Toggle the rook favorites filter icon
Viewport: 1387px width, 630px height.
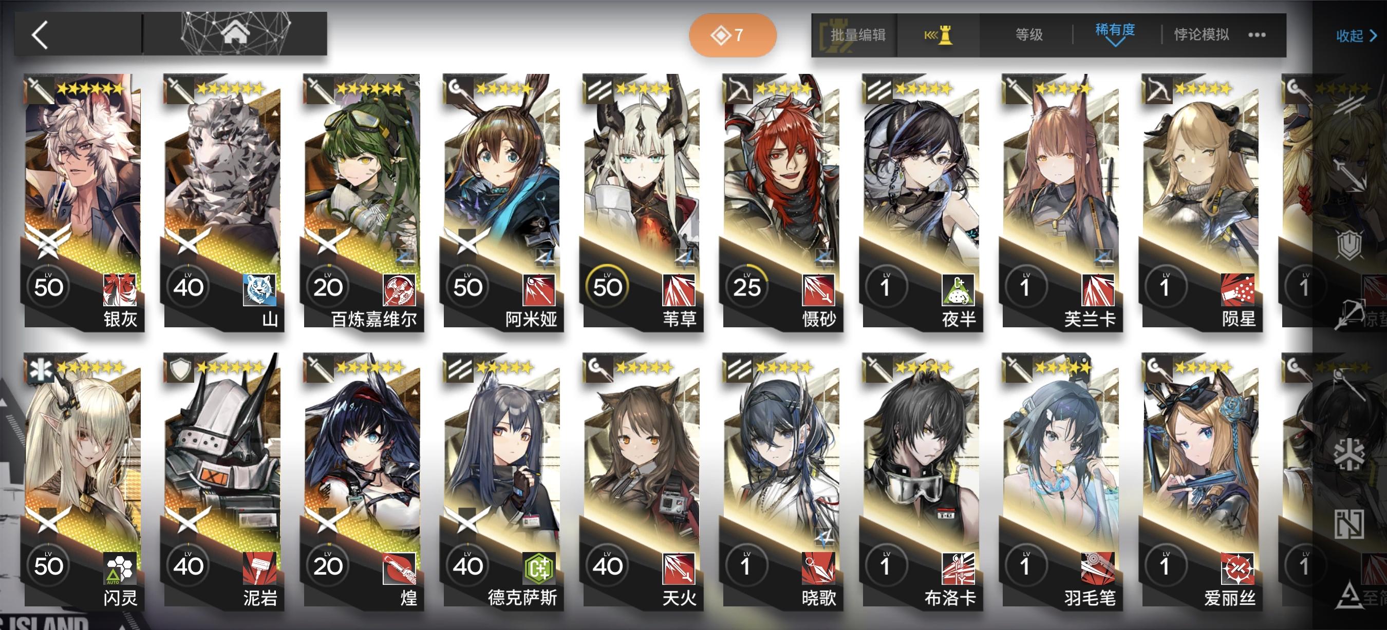coord(938,35)
